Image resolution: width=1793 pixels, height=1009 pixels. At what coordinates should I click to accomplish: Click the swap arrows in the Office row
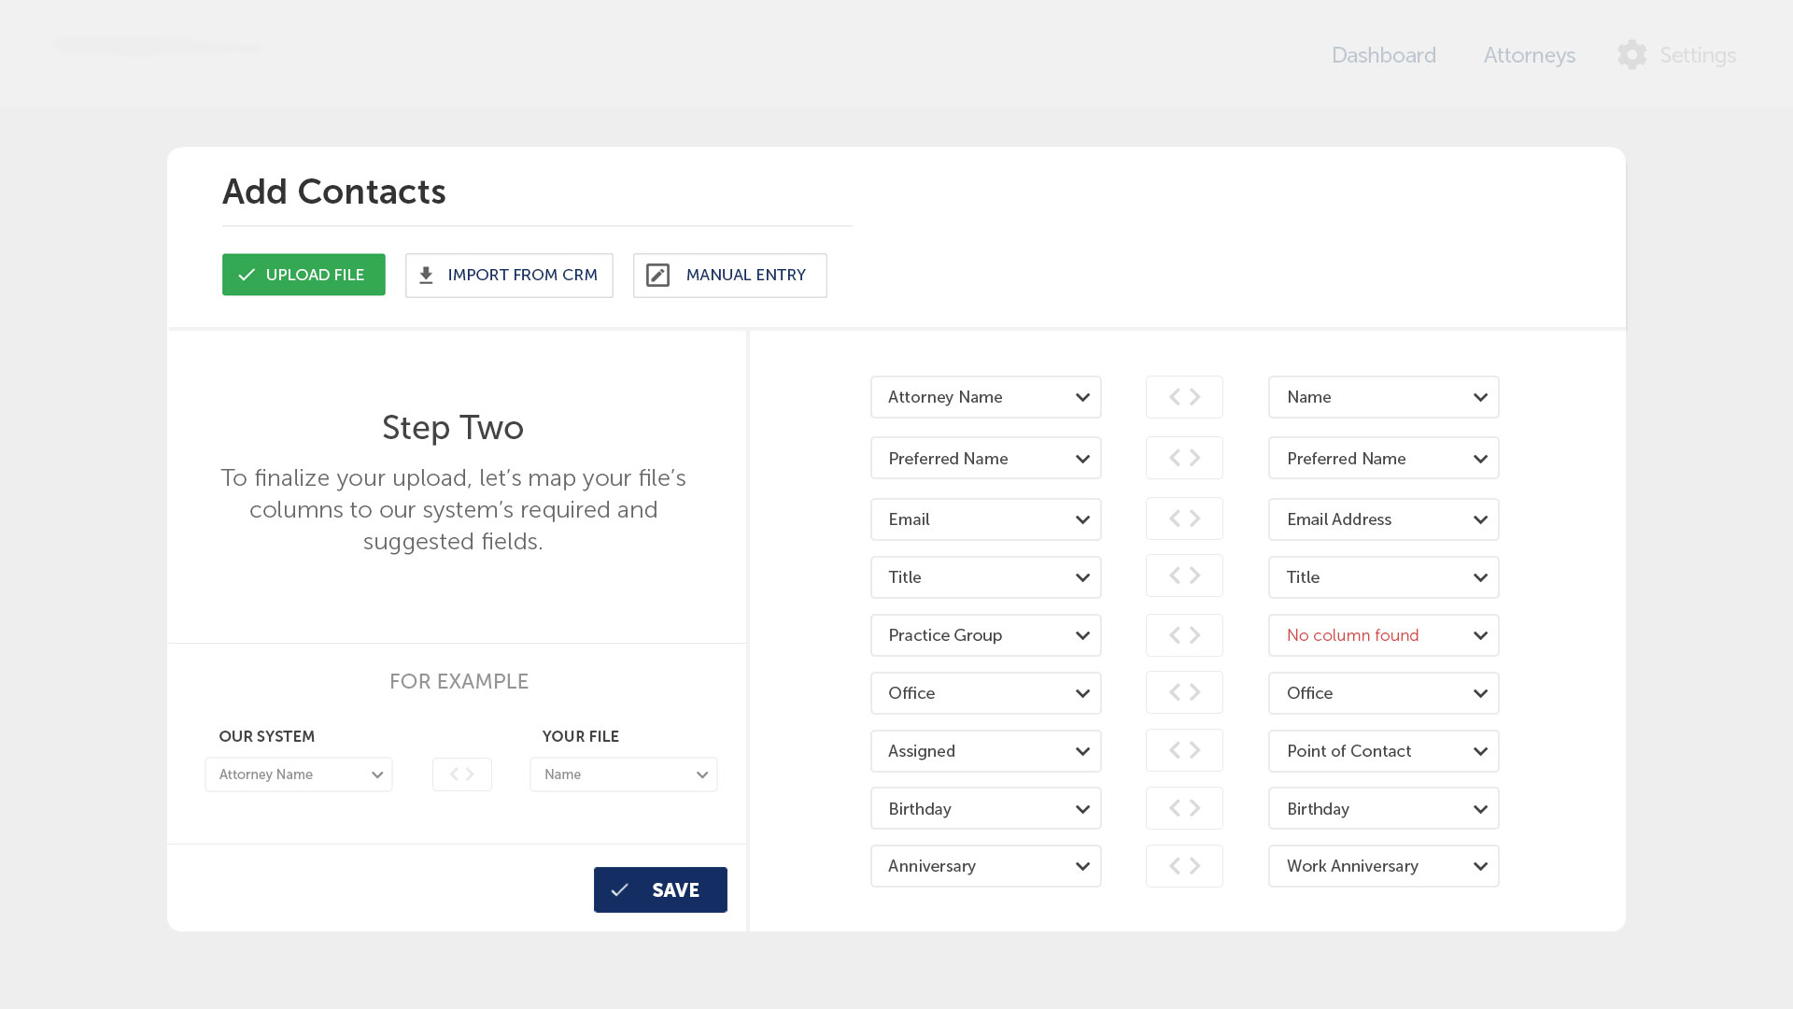point(1184,692)
